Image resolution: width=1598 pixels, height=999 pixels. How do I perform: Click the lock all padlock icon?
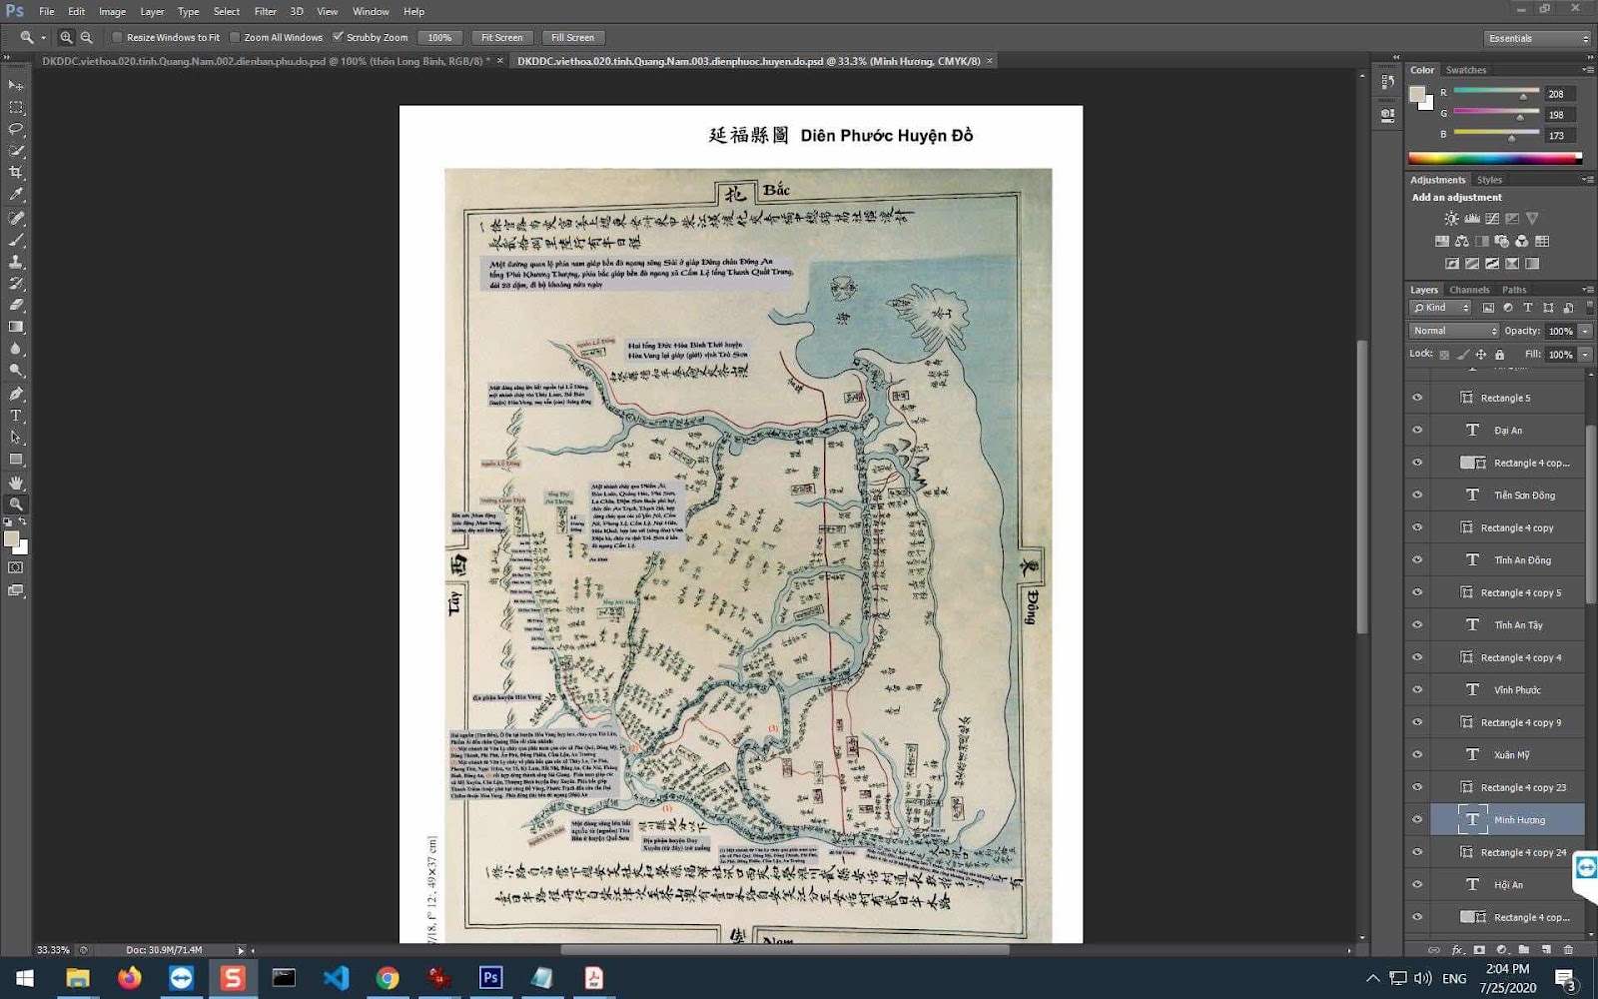tap(1499, 354)
